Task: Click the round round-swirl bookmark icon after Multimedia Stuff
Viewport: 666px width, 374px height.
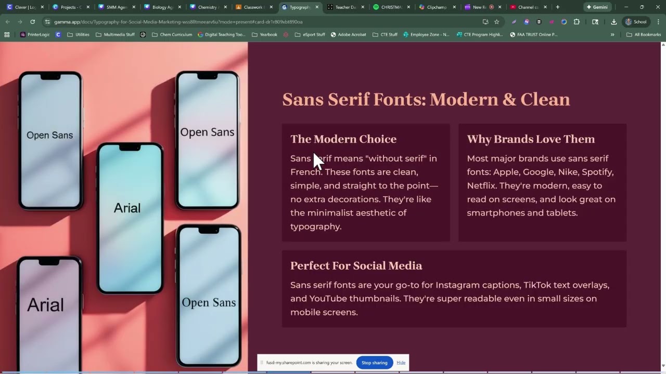Action: (x=143, y=34)
